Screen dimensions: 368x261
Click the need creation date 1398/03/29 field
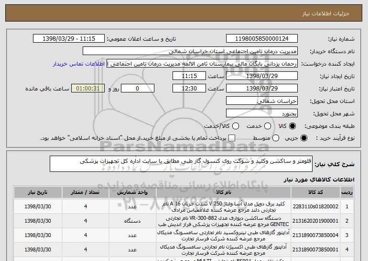(x=262, y=76)
